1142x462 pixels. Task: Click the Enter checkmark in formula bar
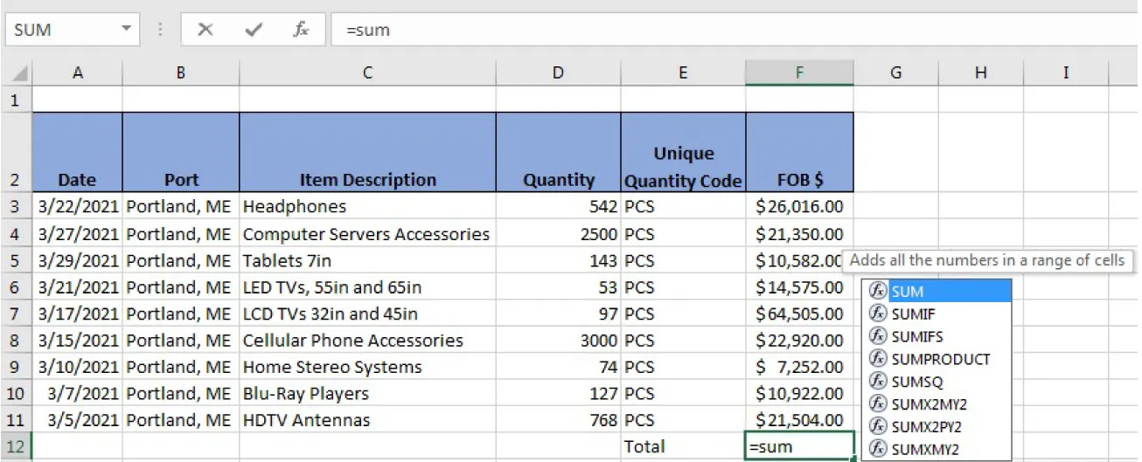click(254, 30)
